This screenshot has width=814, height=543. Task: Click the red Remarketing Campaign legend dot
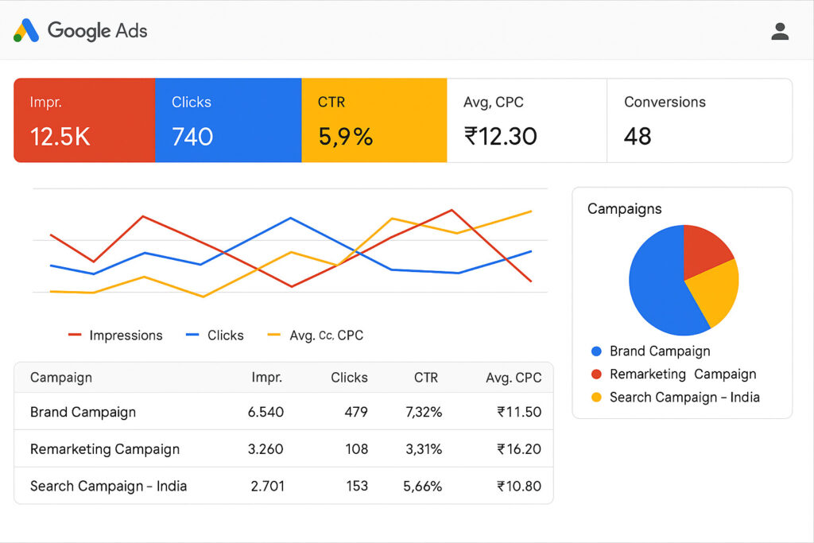click(x=597, y=374)
